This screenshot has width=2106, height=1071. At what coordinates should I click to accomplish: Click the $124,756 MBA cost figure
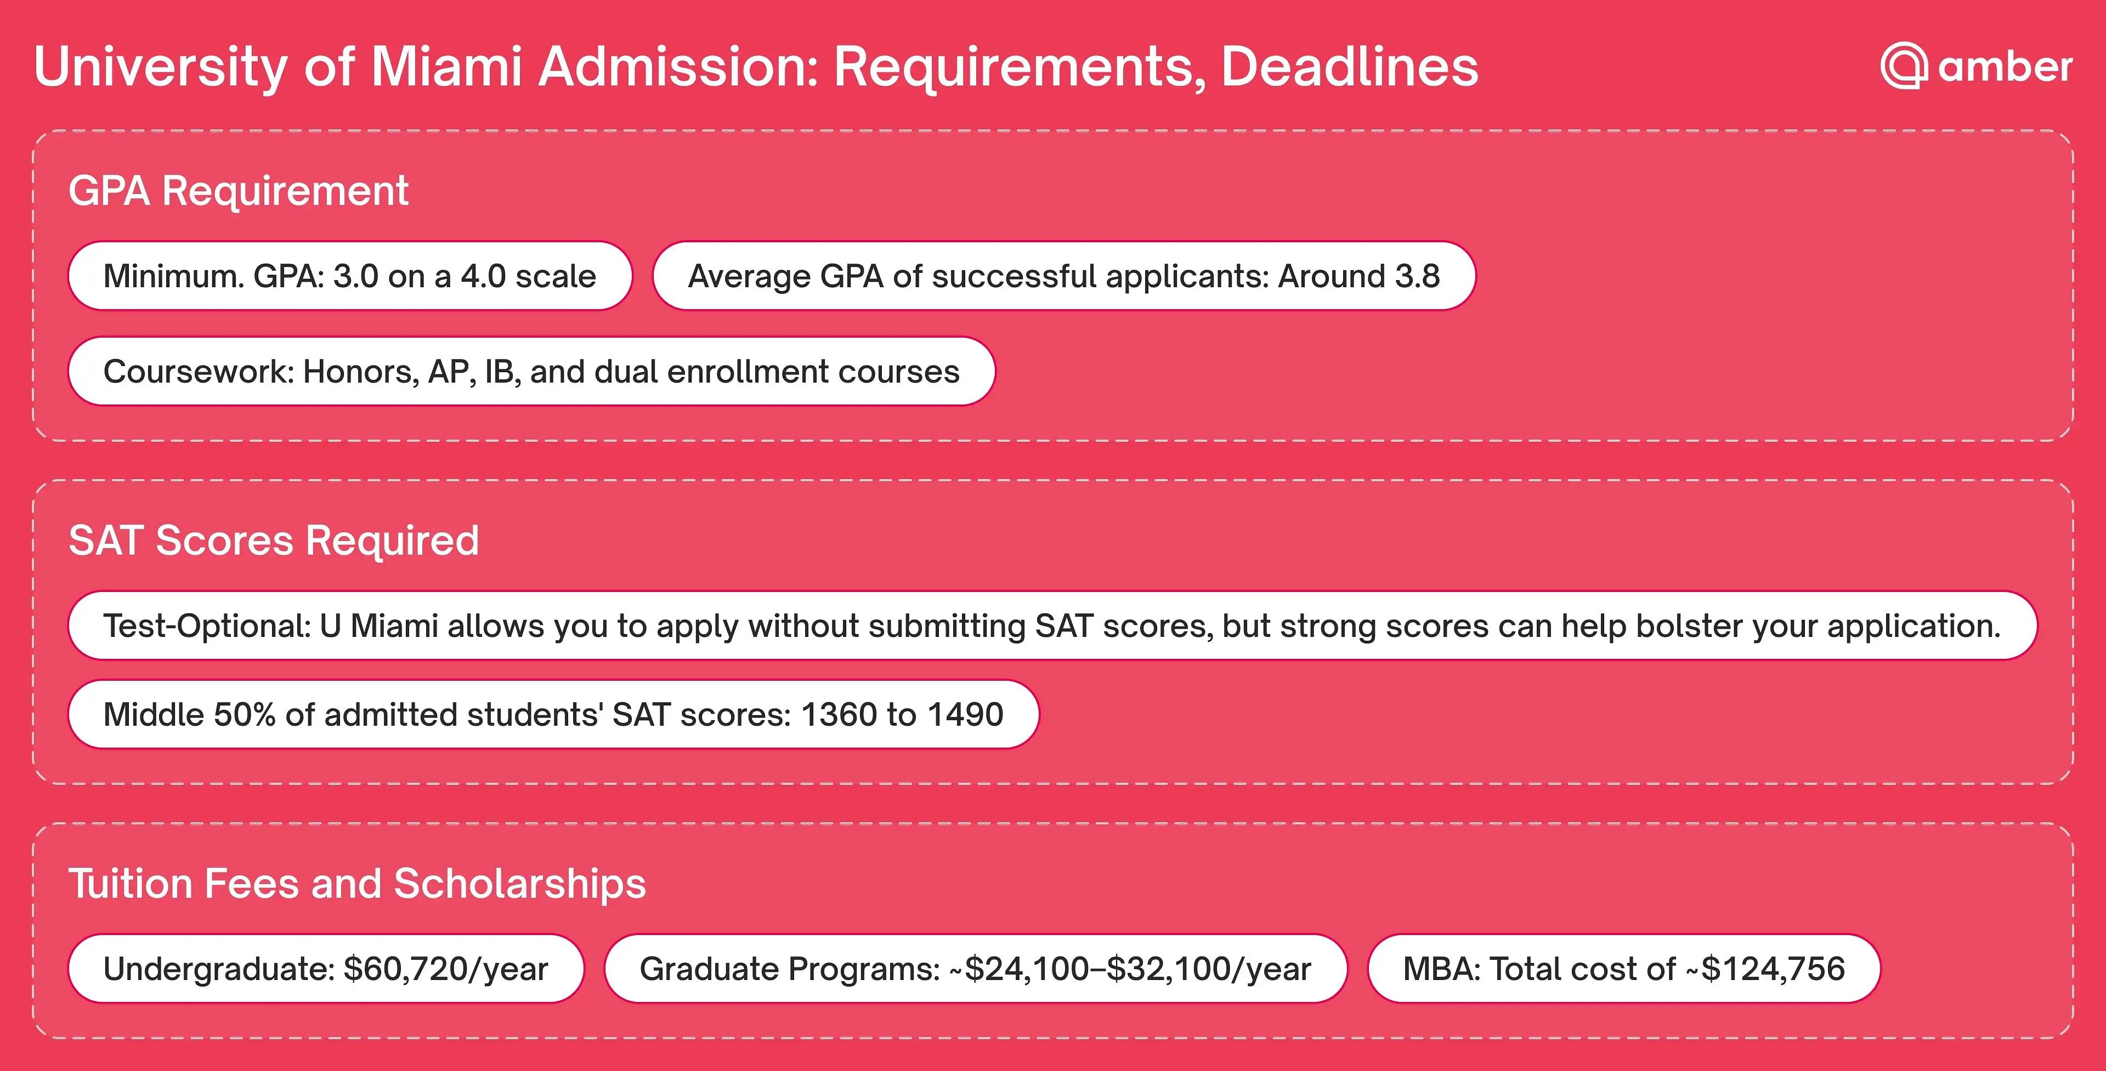coord(1773,969)
